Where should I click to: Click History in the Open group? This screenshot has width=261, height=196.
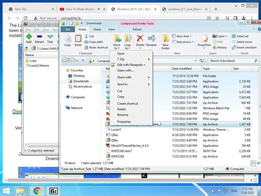220,47
